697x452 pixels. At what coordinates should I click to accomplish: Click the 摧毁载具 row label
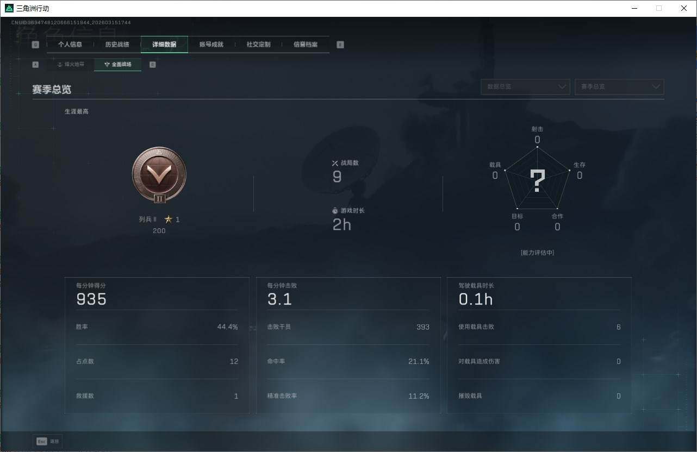pyautogui.click(x=470, y=396)
